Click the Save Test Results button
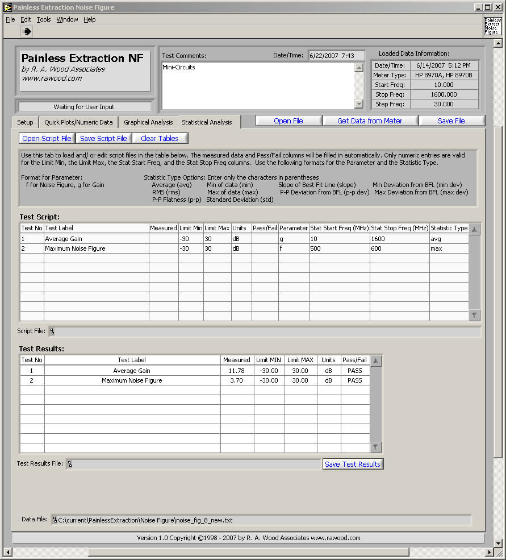The width and height of the screenshot is (506, 560). click(x=353, y=464)
